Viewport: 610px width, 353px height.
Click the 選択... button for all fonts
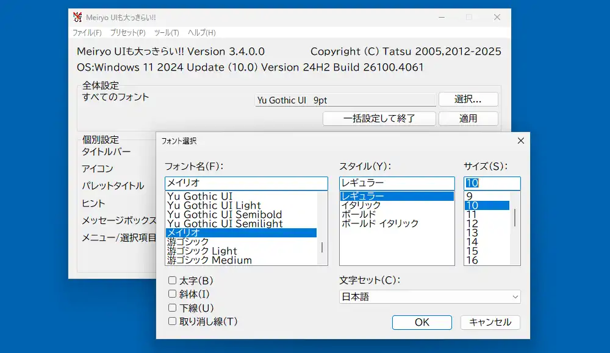tap(468, 99)
